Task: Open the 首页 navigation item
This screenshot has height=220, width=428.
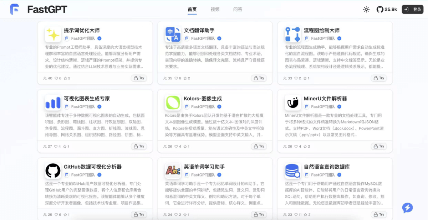Action: pyautogui.click(x=192, y=9)
